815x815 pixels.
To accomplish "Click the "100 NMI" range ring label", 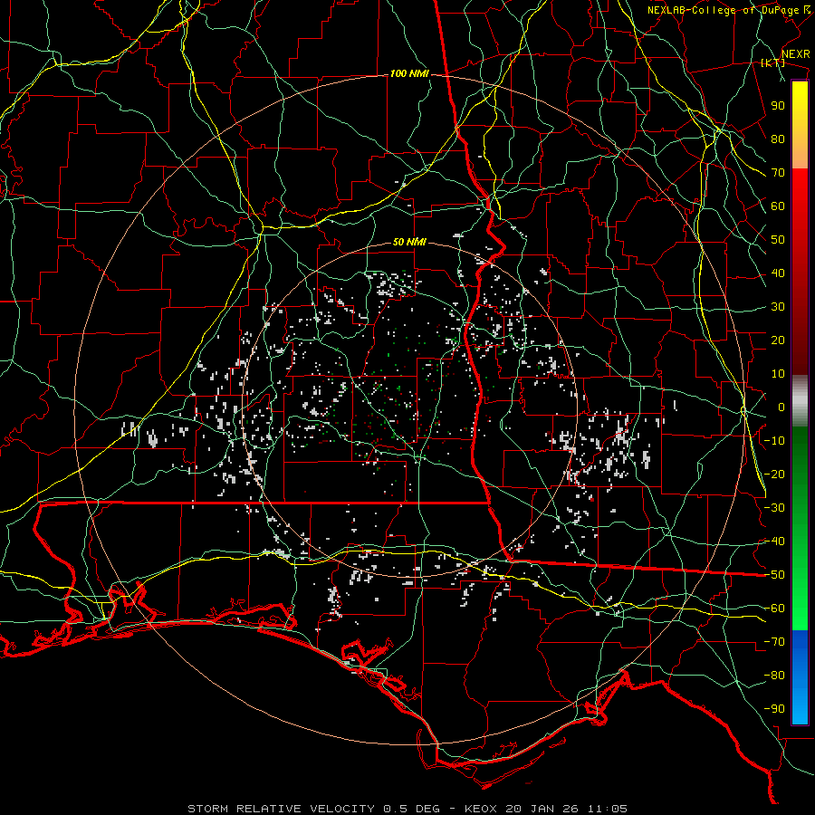I will tap(409, 74).
